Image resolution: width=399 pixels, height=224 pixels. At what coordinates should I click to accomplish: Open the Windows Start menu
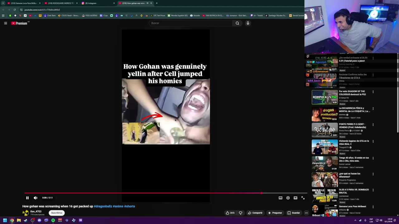5,220
